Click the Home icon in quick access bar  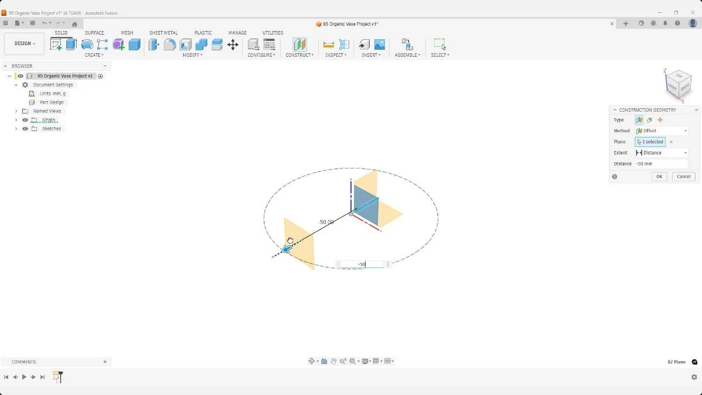(74, 24)
